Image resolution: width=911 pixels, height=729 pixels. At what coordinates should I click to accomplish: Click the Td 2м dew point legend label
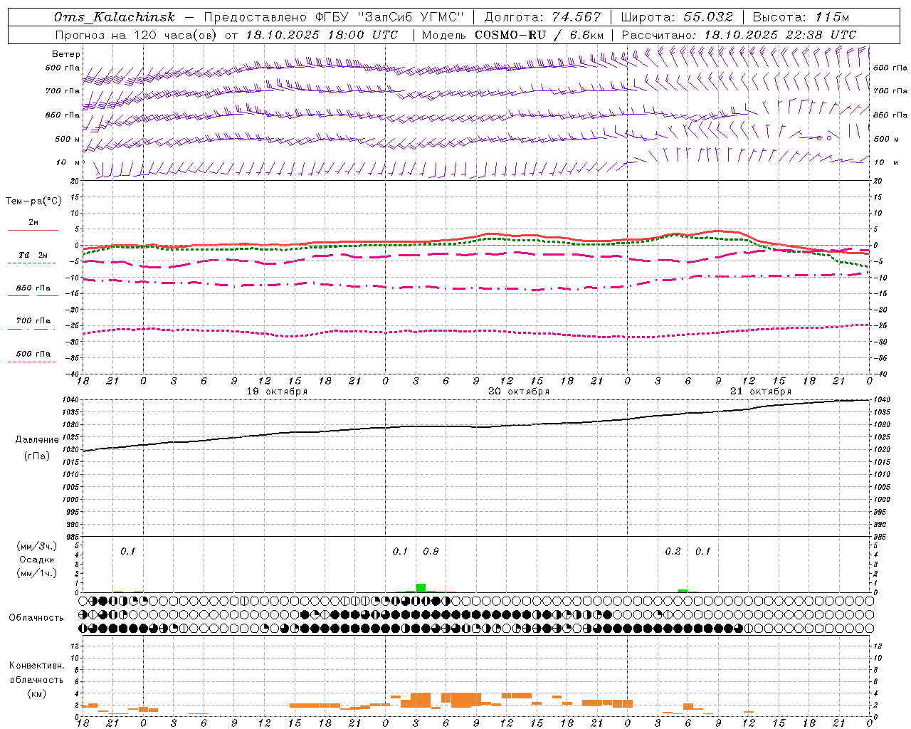pos(33,255)
